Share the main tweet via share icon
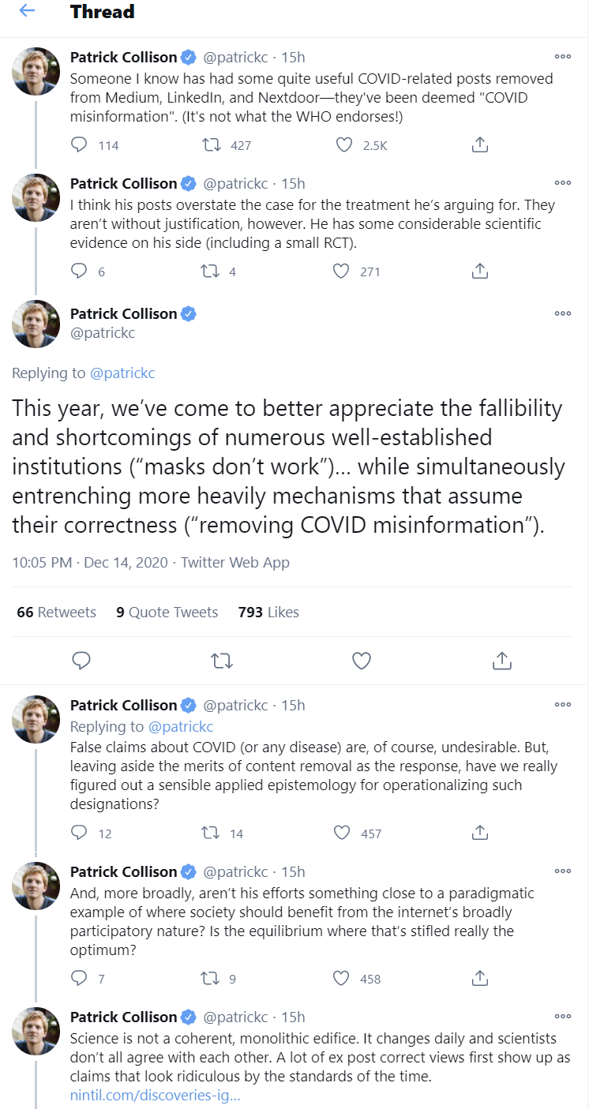Screen dimensions: 589x1109 (501, 661)
